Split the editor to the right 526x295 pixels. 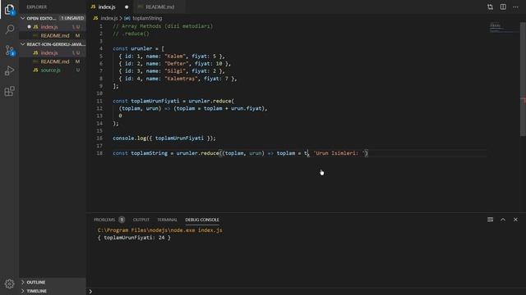tap(503, 7)
